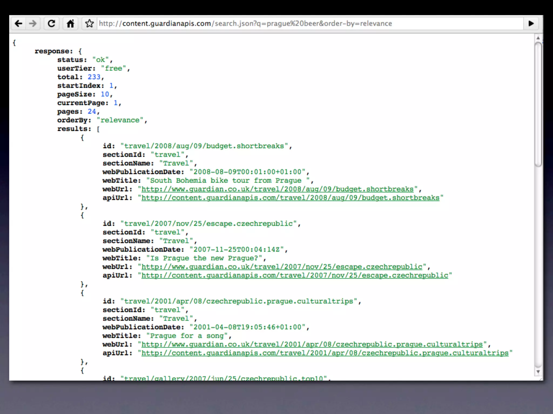Open webUrl link for budget.shortbreaks article
Image resolution: width=553 pixels, height=414 pixels.
tap(277, 189)
